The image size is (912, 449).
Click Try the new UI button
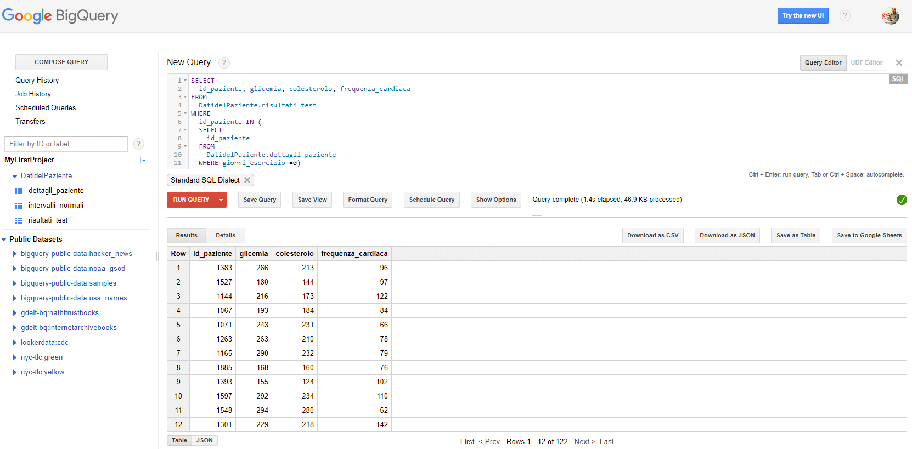point(803,15)
